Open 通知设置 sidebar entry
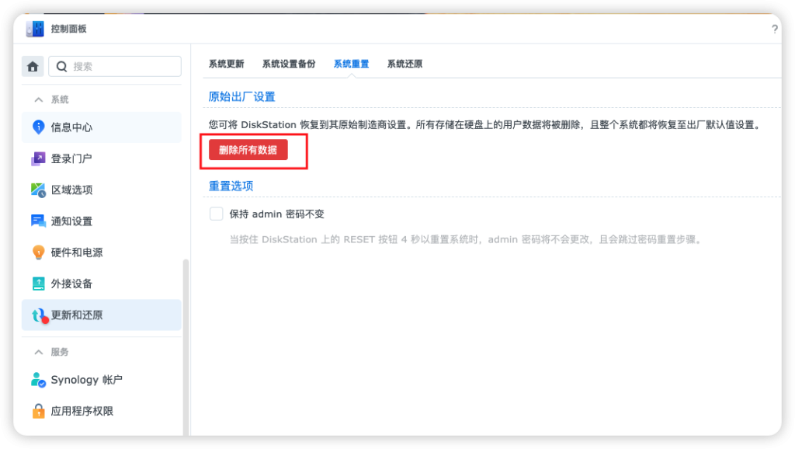The width and height of the screenshot is (795, 449). click(102, 221)
